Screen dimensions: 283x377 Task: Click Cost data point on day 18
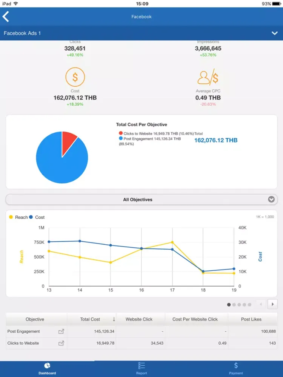pos(203,271)
